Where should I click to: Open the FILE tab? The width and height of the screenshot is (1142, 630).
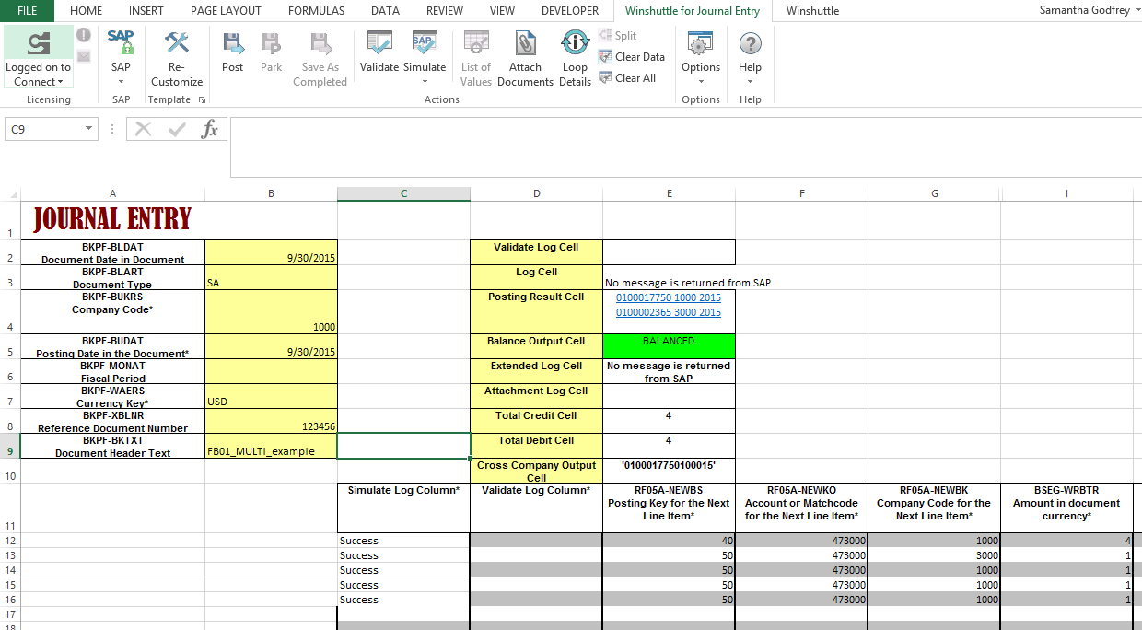click(x=28, y=11)
